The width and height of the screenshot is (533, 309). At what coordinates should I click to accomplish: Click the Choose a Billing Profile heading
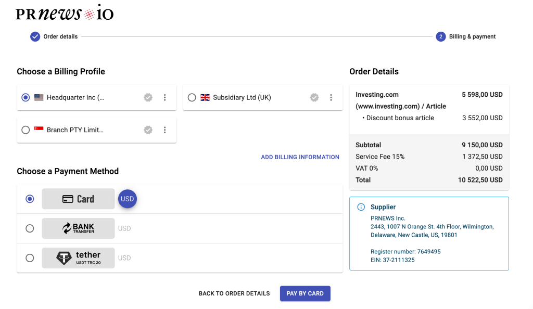point(61,72)
